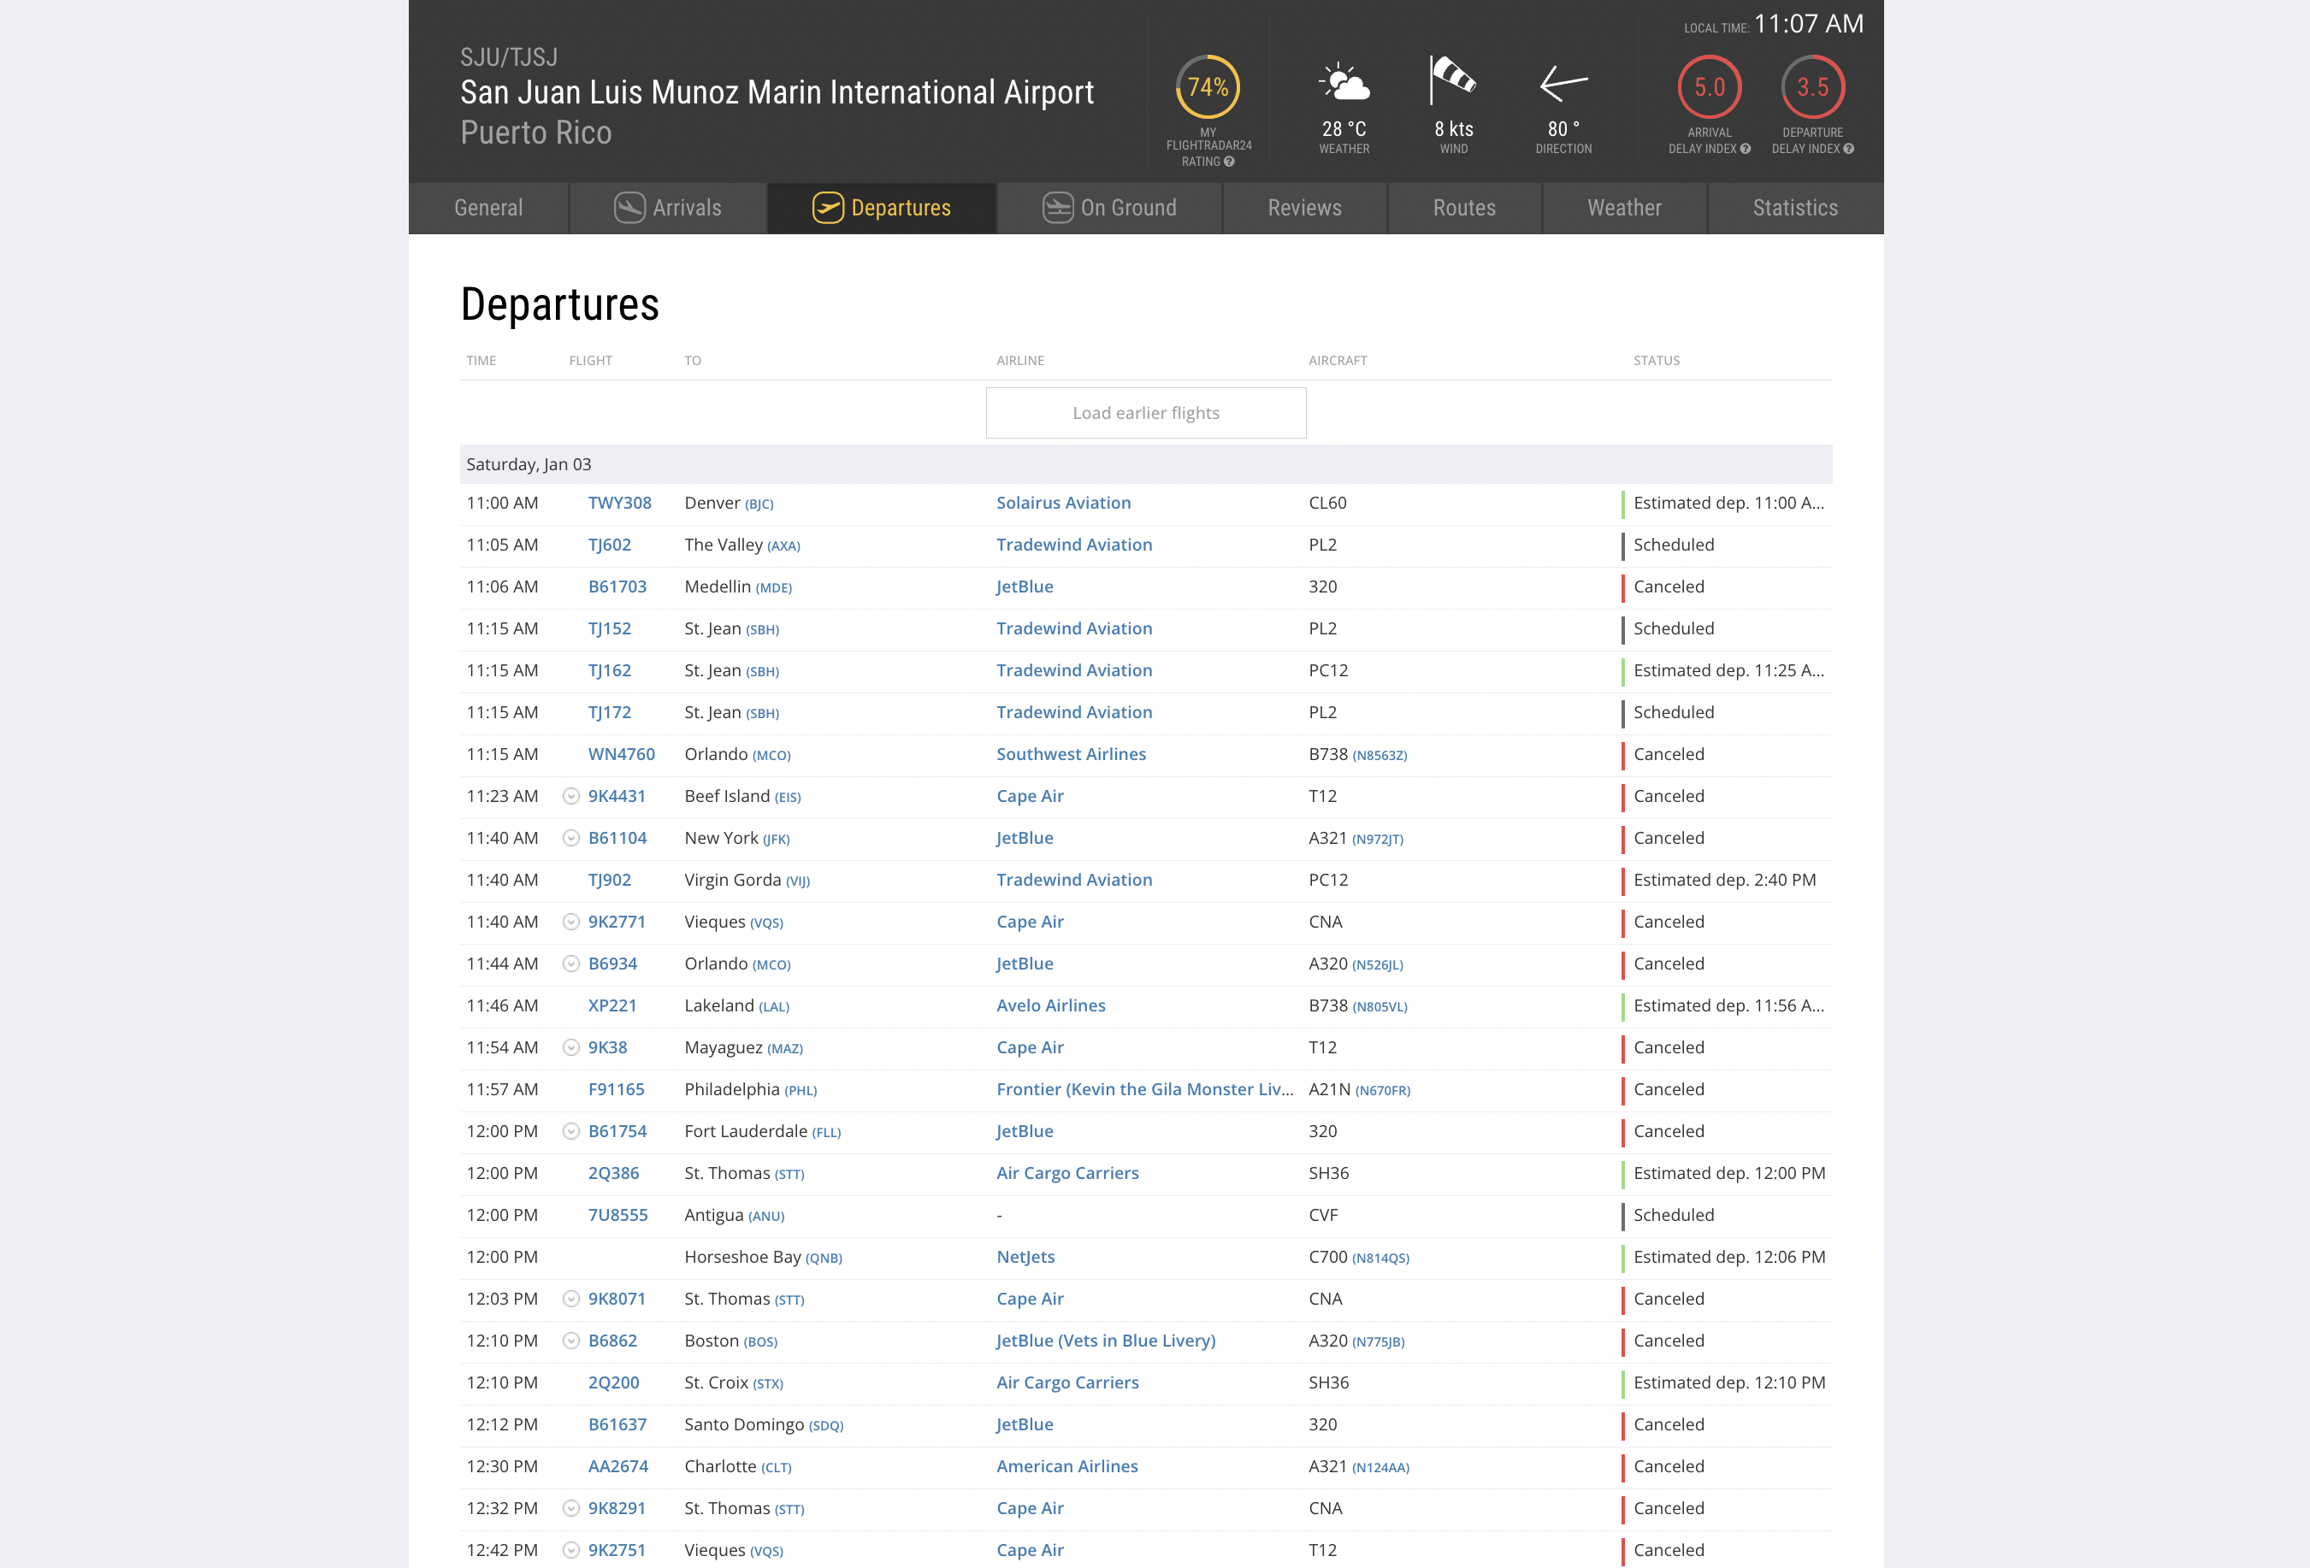The width and height of the screenshot is (2310, 1568).
Task: Expand codeshare chevron for flight 9K38
Action: pyautogui.click(x=571, y=1047)
